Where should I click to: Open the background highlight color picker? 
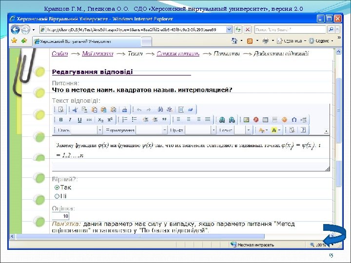(x=279, y=130)
